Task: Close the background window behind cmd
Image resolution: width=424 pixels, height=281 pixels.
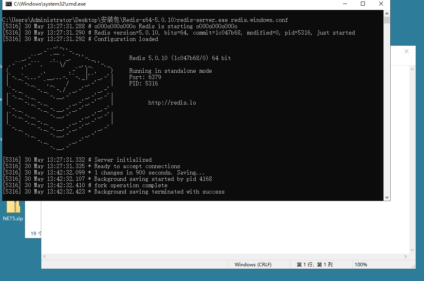Action: point(406,51)
